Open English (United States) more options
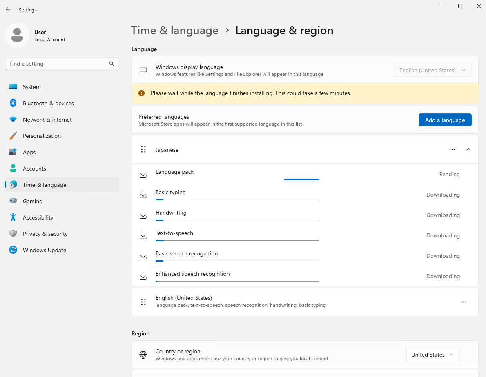The height and width of the screenshot is (377, 486). coord(464,302)
